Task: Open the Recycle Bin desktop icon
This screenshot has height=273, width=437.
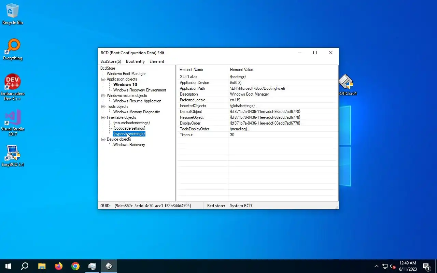Action: pyautogui.click(x=13, y=14)
